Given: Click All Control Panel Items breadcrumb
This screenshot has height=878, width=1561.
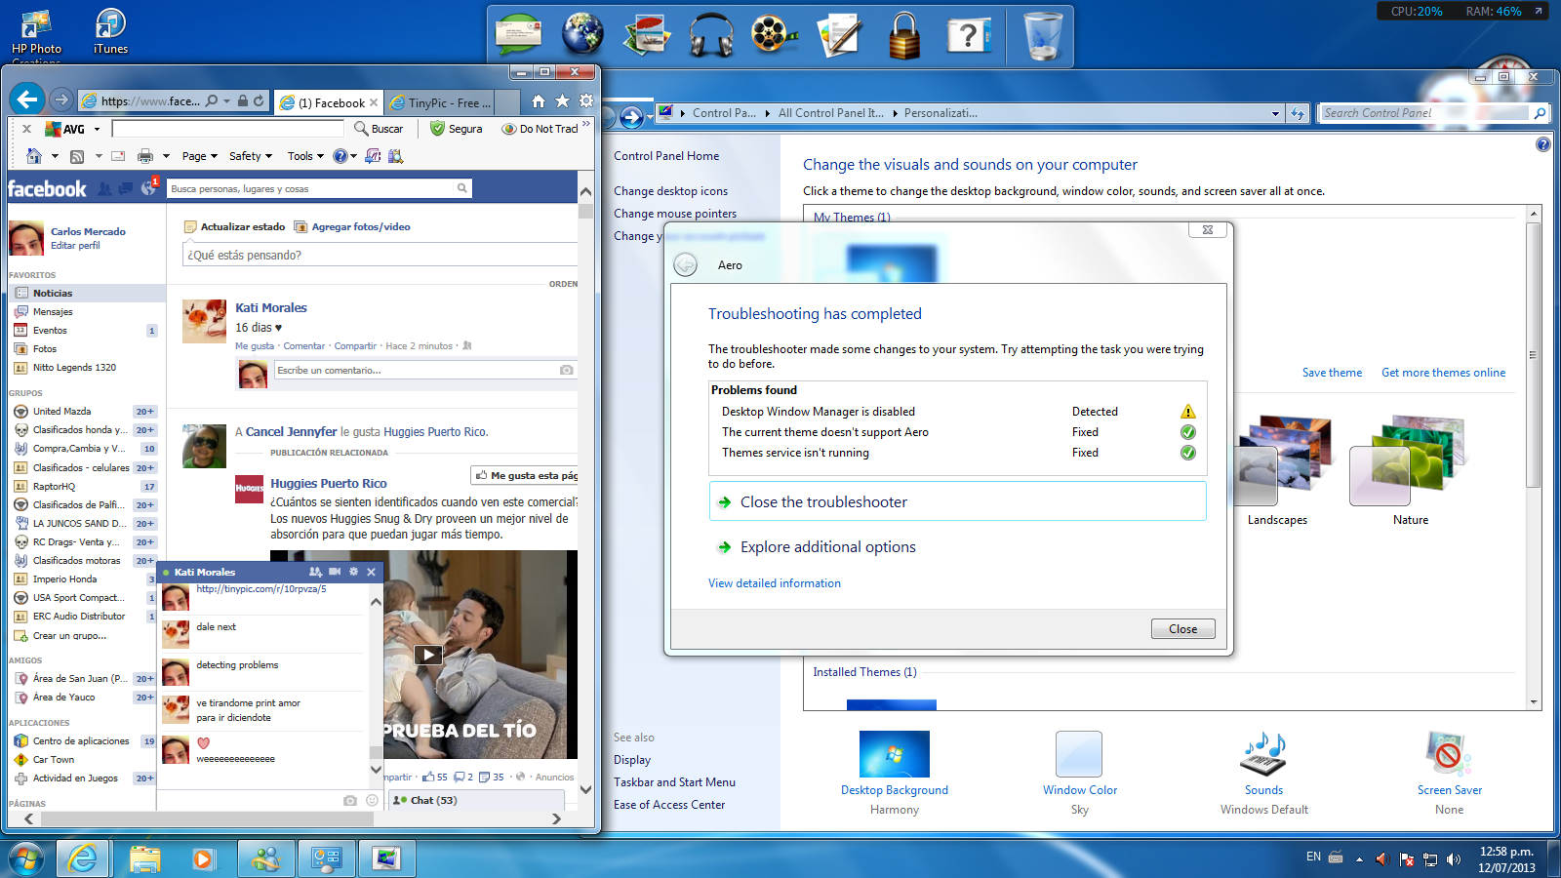Looking at the screenshot, I should coord(830,113).
